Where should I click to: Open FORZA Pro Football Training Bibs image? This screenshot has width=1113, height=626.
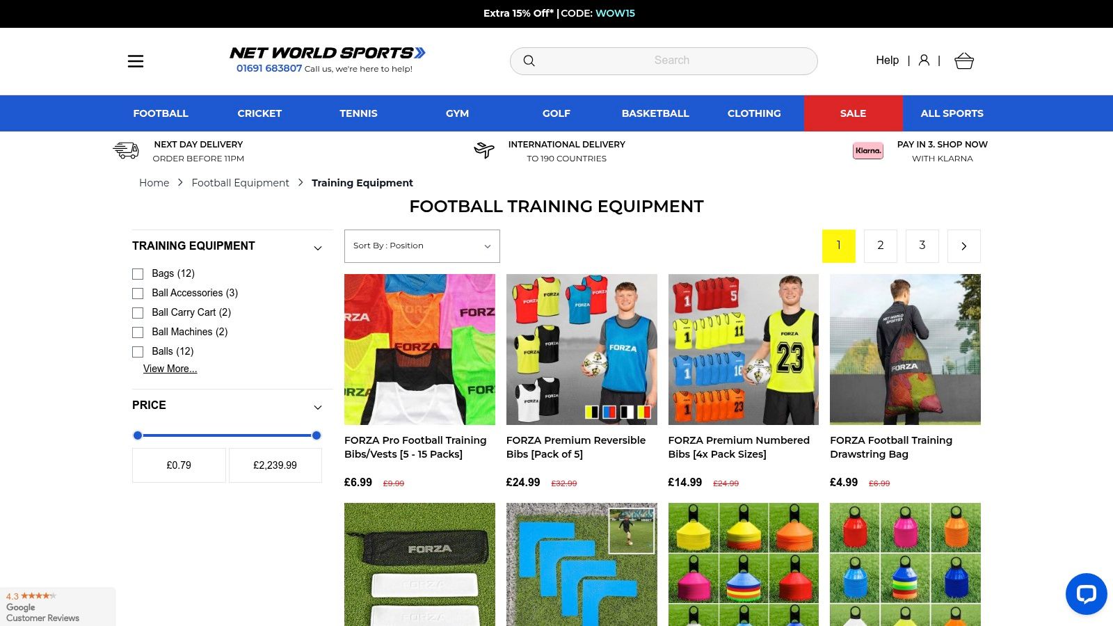tap(419, 349)
